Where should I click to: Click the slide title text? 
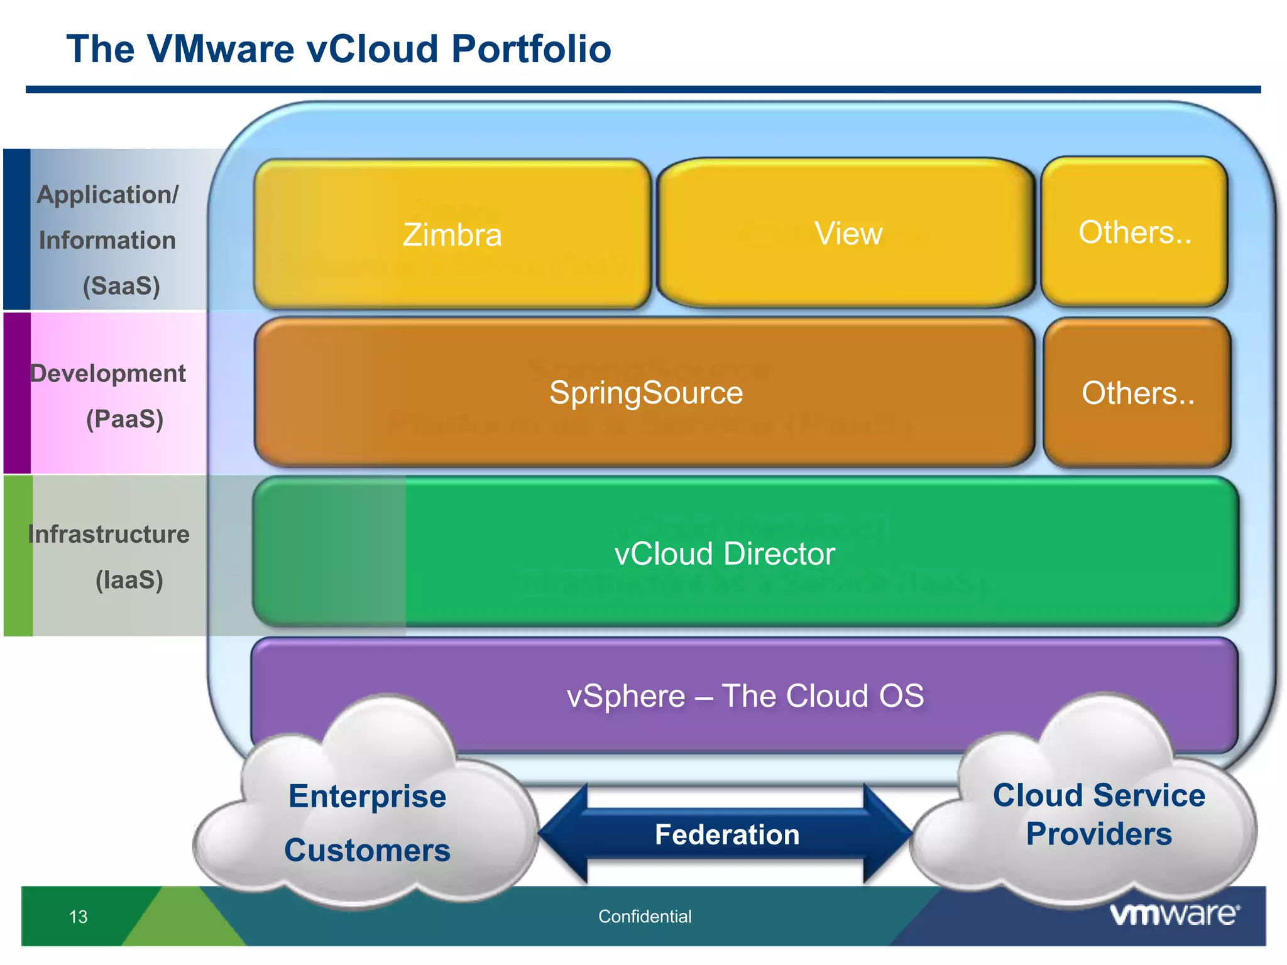coord(339,49)
